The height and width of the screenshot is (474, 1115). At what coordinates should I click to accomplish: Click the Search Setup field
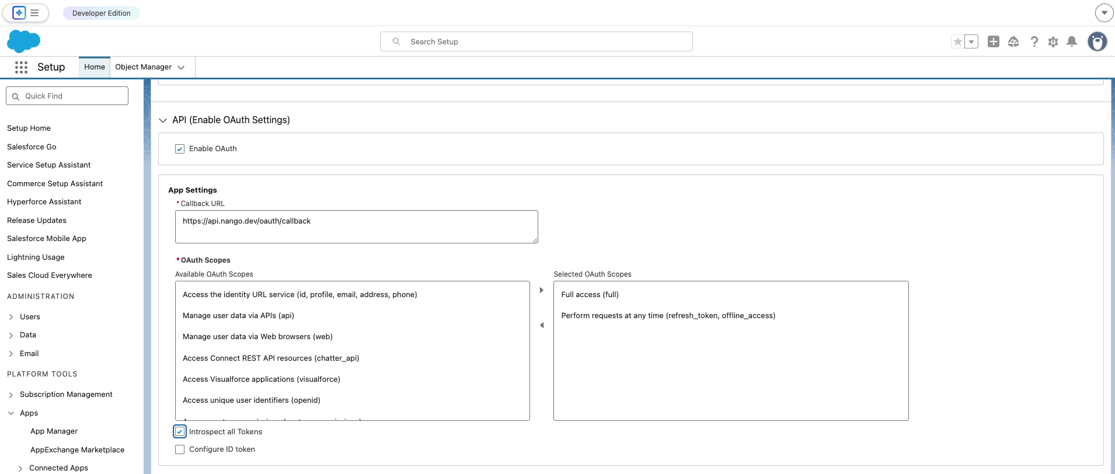coord(536,41)
